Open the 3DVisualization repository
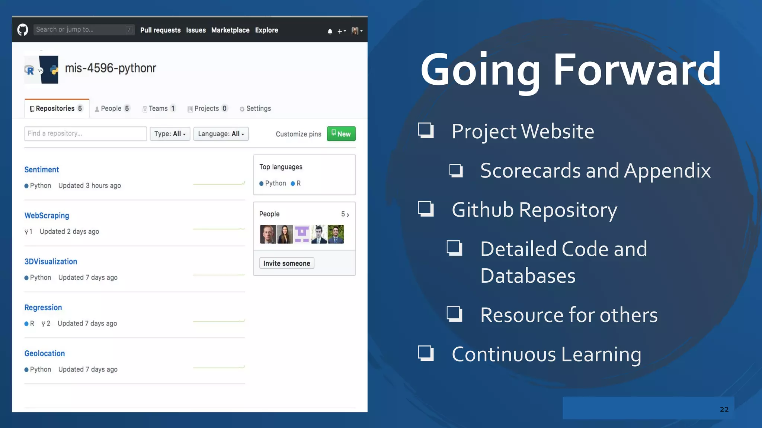Image resolution: width=762 pixels, height=428 pixels. (51, 262)
